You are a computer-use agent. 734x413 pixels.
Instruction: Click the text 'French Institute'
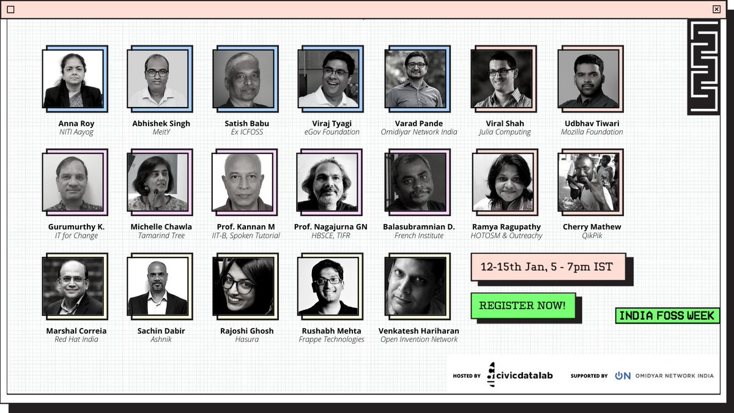pos(419,236)
